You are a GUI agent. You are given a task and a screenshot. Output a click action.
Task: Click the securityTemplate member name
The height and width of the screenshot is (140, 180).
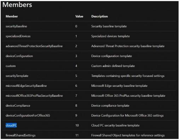(17, 76)
